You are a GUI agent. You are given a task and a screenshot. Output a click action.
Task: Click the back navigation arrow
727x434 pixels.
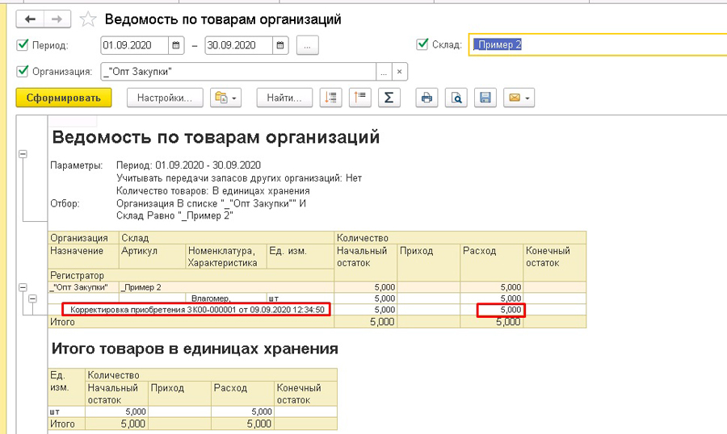point(30,19)
